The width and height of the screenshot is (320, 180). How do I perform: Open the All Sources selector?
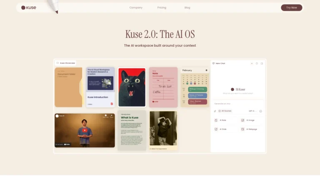pos(225,111)
